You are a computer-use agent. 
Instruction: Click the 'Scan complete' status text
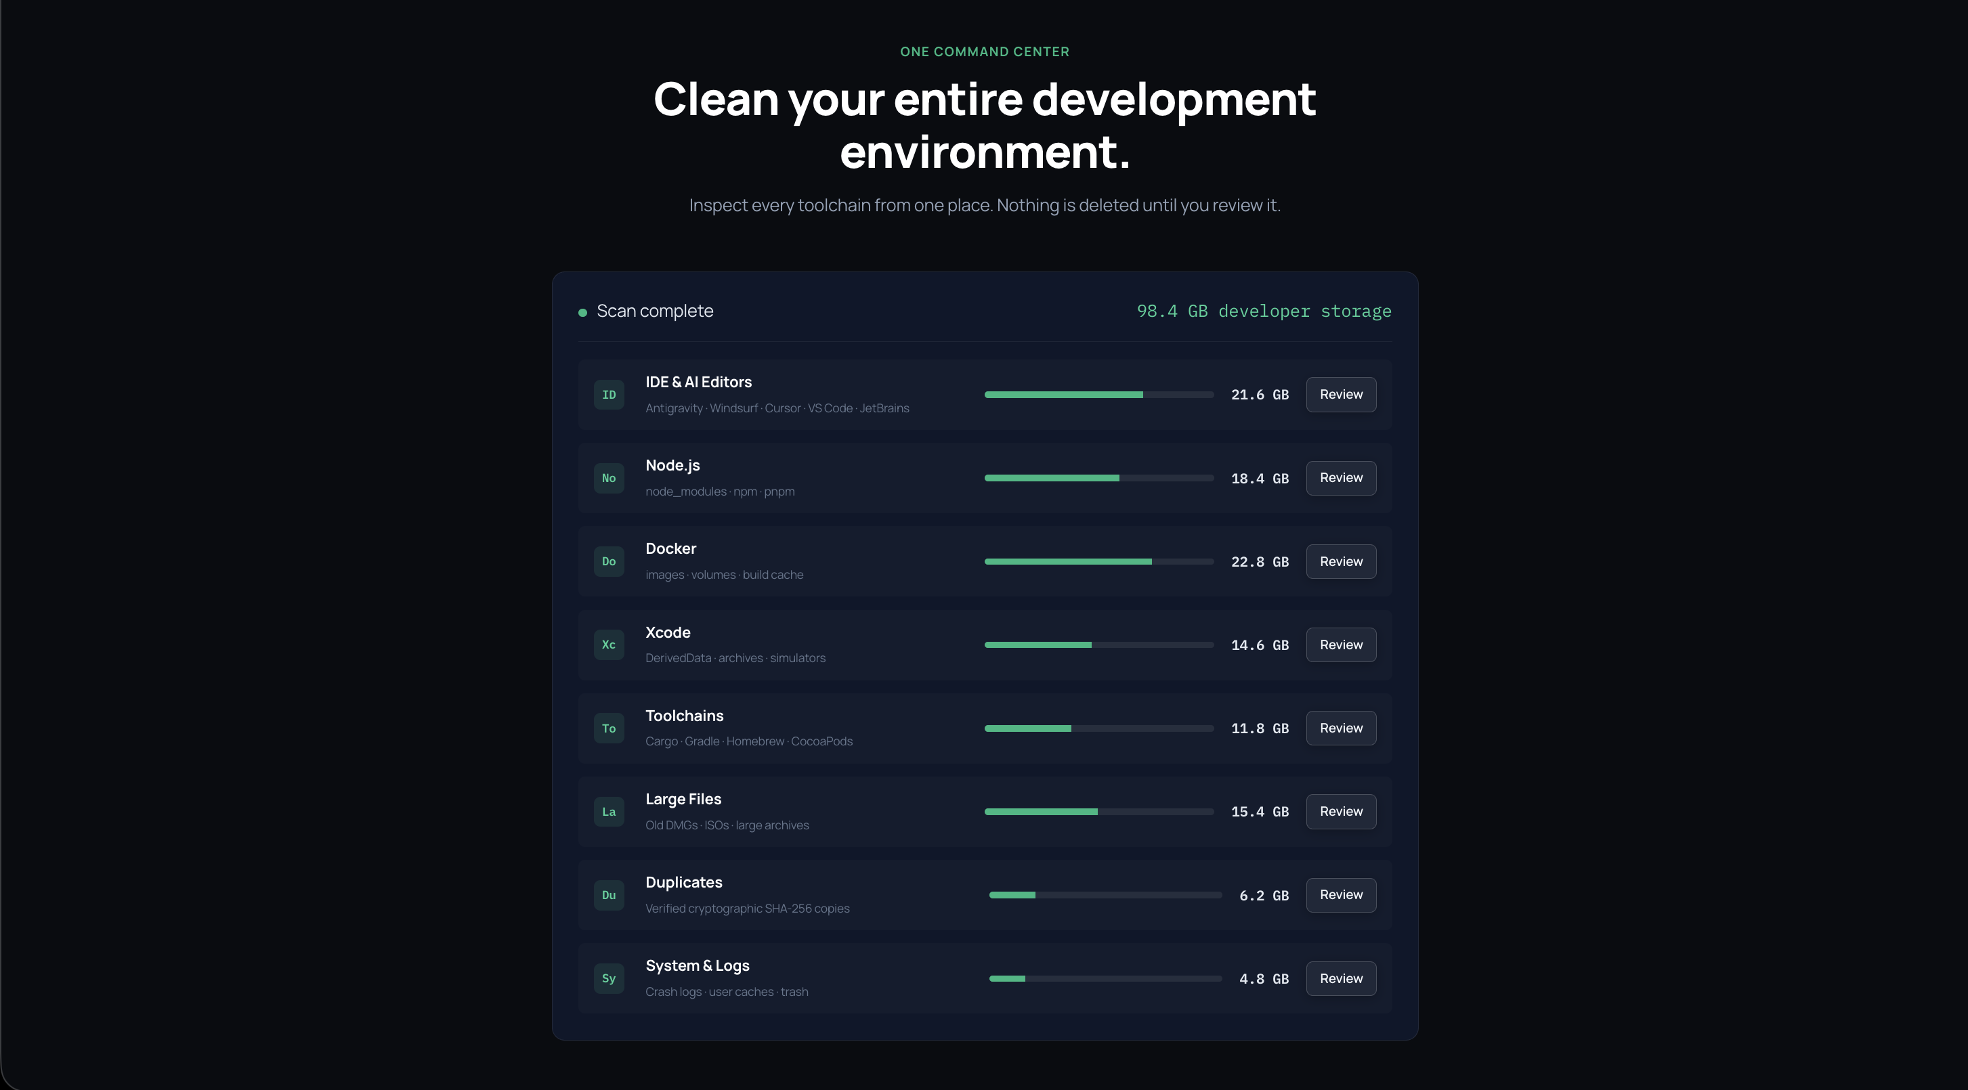pos(655,311)
